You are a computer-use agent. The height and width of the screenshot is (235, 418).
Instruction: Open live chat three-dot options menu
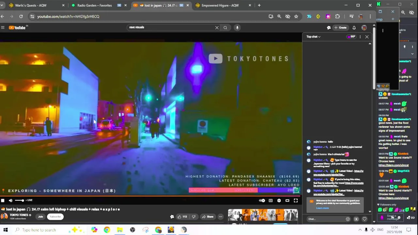[360, 37]
